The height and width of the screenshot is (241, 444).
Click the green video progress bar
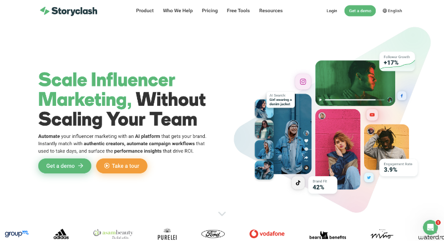(354, 100)
